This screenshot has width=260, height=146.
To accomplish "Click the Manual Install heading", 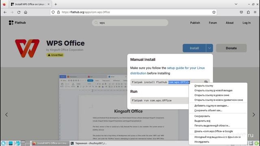I will pos(143,60).
